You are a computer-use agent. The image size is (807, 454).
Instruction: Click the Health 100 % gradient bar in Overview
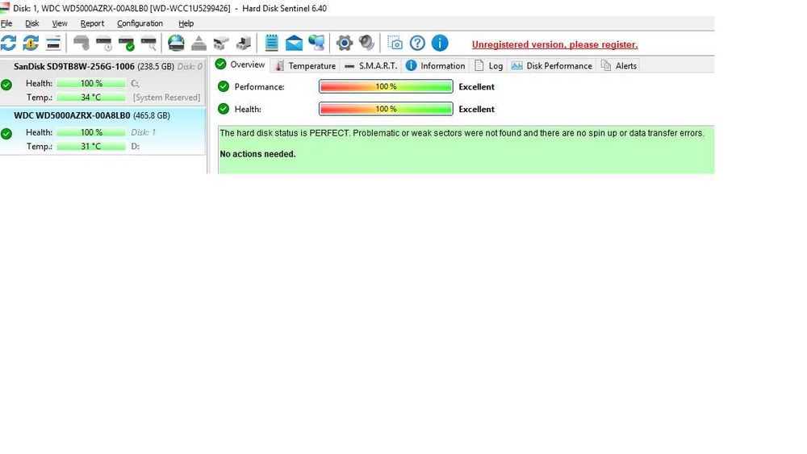pos(386,109)
